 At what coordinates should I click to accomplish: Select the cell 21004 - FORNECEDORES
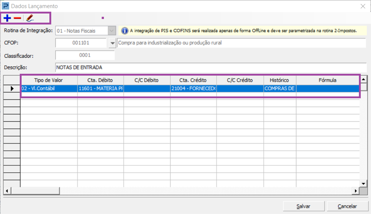pos(193,89)
